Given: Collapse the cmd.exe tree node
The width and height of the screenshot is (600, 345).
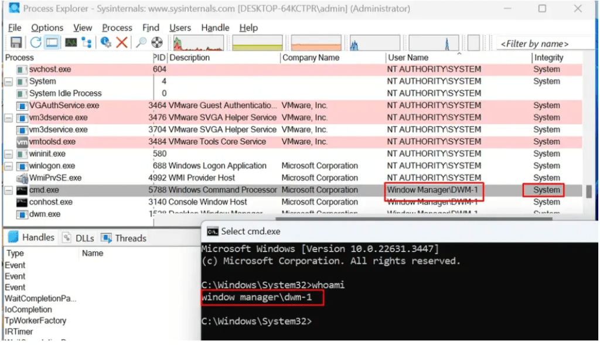Looking at the screenshot, I should (x=8, y=190).
